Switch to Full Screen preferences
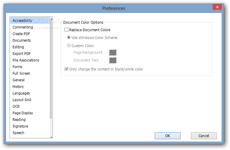The image size is (230, 150). tap(21, 73)
